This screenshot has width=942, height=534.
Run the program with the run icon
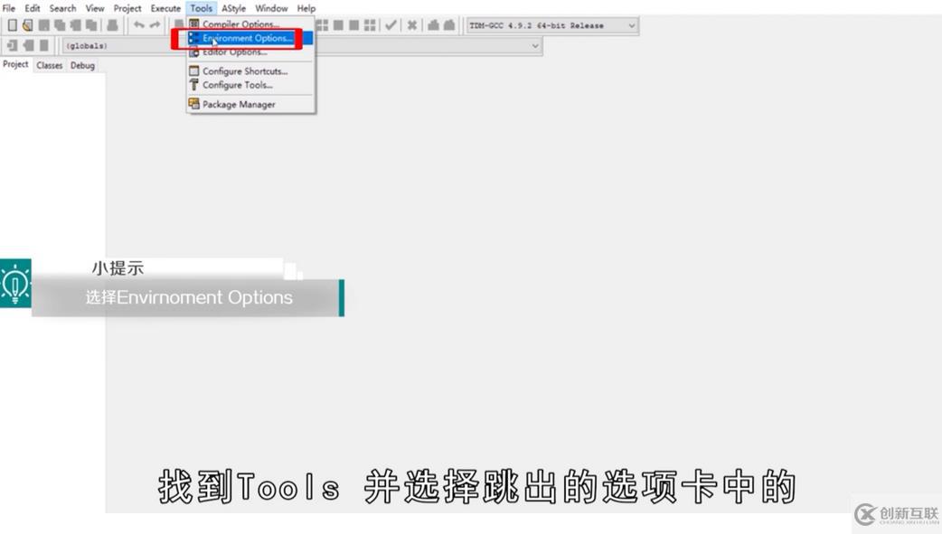point(338,24)
